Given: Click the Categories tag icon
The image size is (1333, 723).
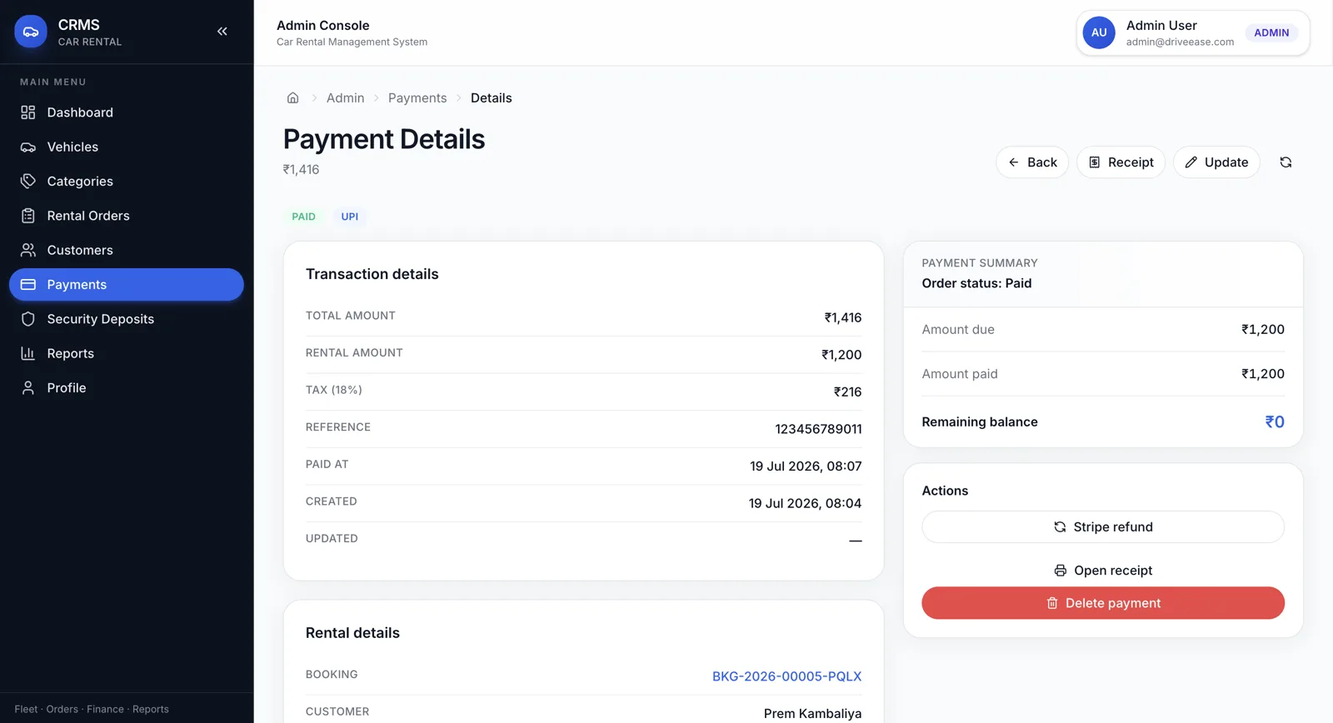Looking at the screenshot, I should click(28, 181).
